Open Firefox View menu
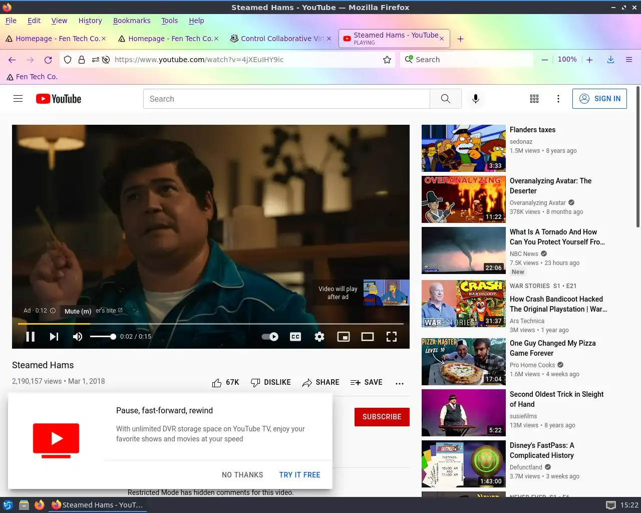Screen dimensions: 641x513 [x=59, y=21]
